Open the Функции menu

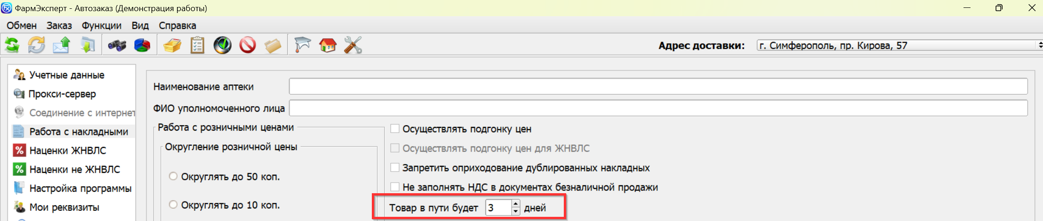click(x=101, y=25)
